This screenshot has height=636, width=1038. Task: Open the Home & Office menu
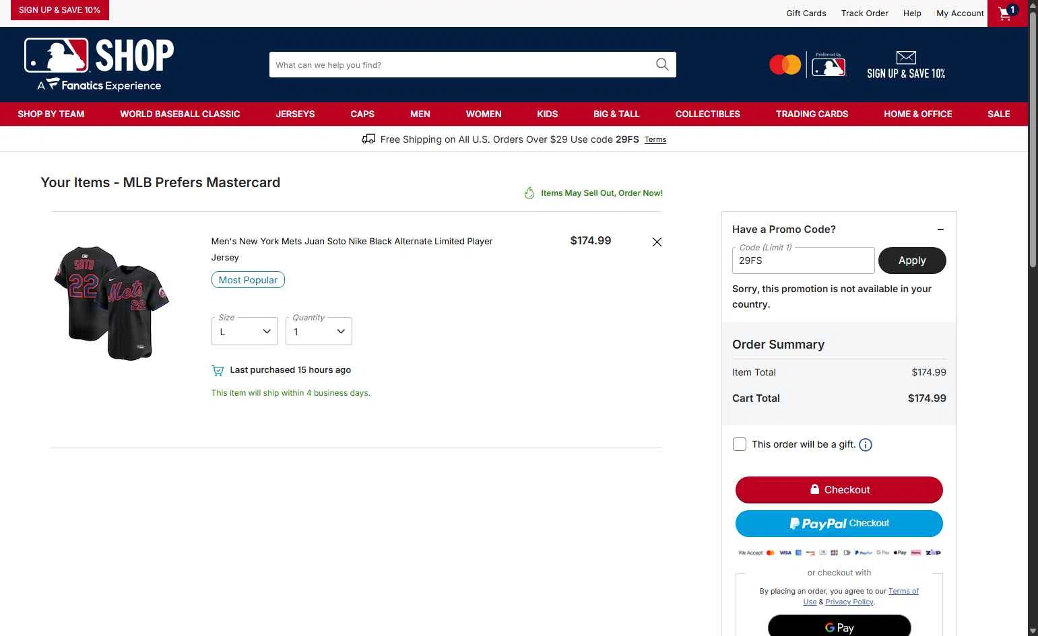tap(918, 114)
